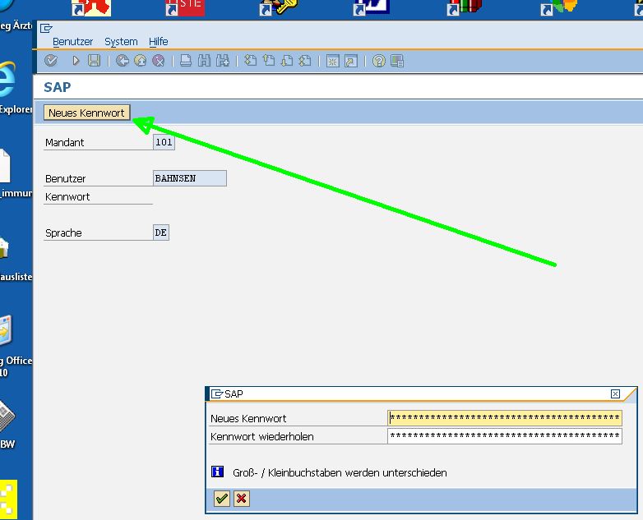This screenshot has width=643, height=520.
Task: Click the BW desktop shortcut icon
Action: [x=7, y=416]
